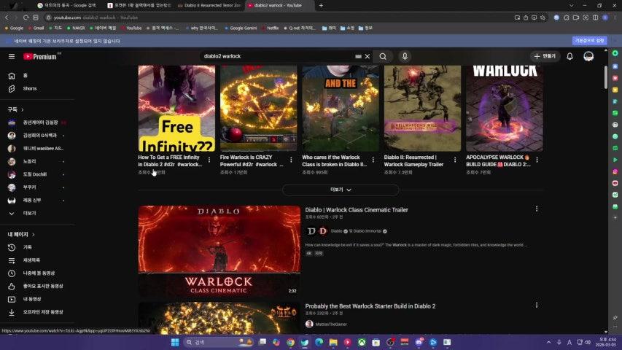Click the page's vertical scrollbar
Screen dimensions: 622x350
tap(605, 79)
